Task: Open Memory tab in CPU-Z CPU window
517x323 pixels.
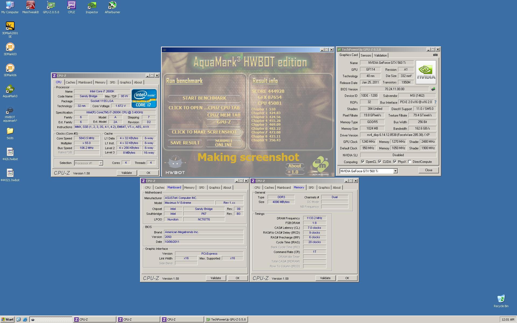Action: 100,82
